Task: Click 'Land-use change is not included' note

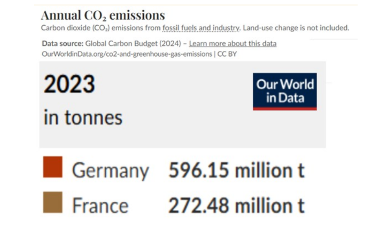Action: click(296, 28)
